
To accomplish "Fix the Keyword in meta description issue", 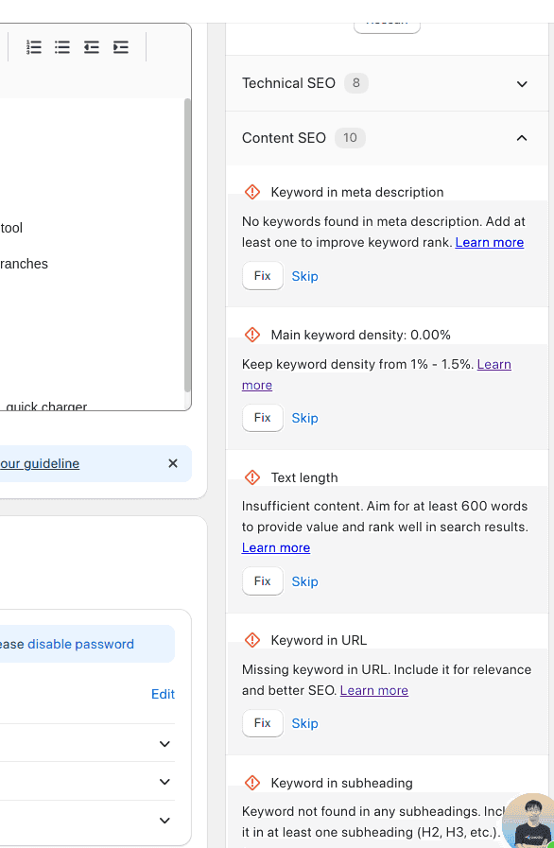I will [x=263, y=276].
